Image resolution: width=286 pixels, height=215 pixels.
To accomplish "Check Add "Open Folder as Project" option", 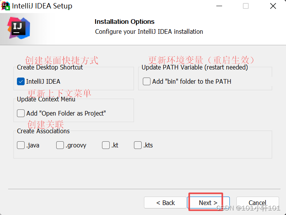I will point(21,113).
